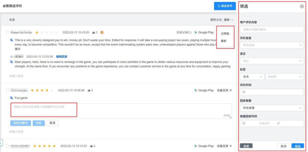The width and height of the screenshot is (308, 152).
Task: Choose 点赞数 sort option
Action: [x=225, y=34]
